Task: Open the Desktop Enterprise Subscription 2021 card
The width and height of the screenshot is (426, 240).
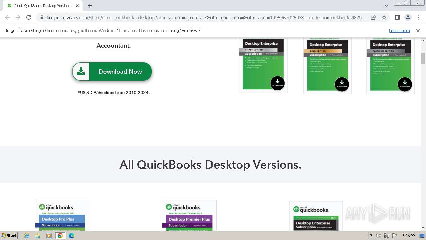Action: pos(316,216)
